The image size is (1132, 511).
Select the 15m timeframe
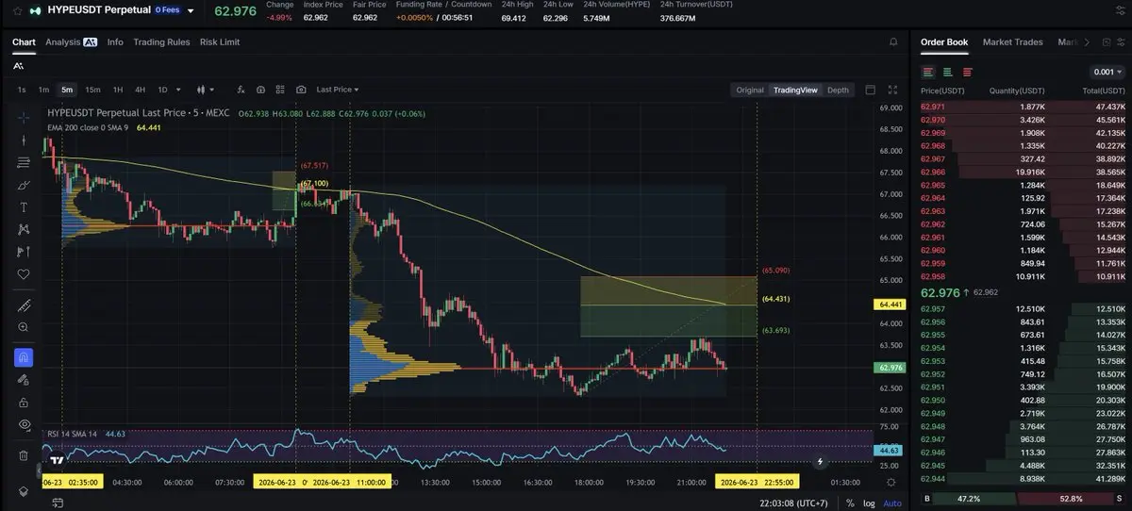(x=92, y=90)
